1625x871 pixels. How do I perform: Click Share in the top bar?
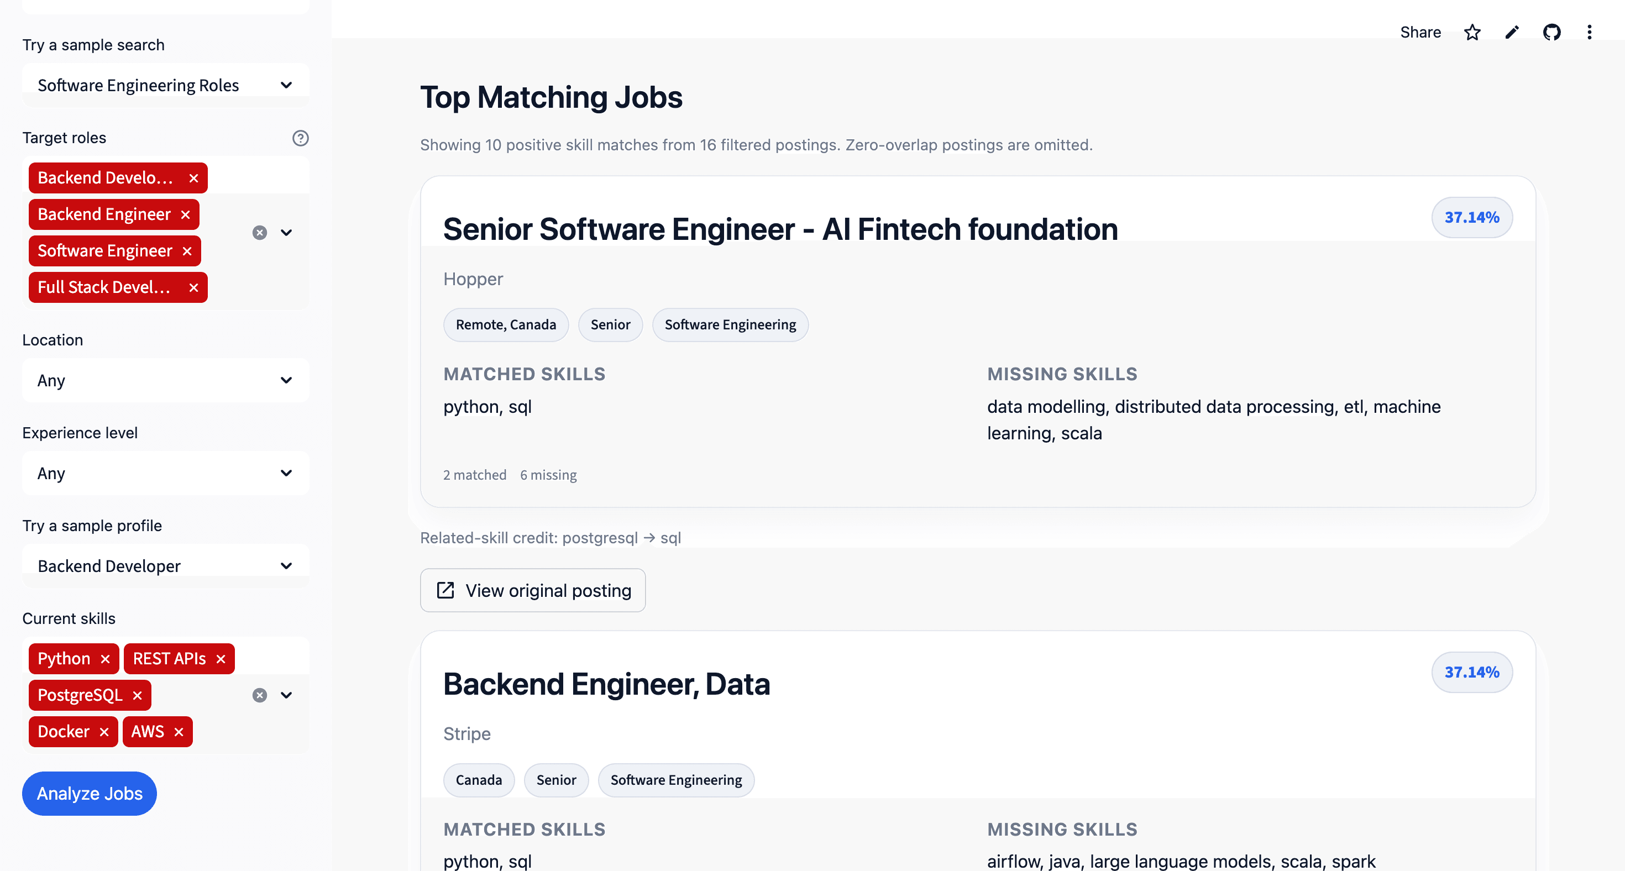click(x=1420, y=32)
